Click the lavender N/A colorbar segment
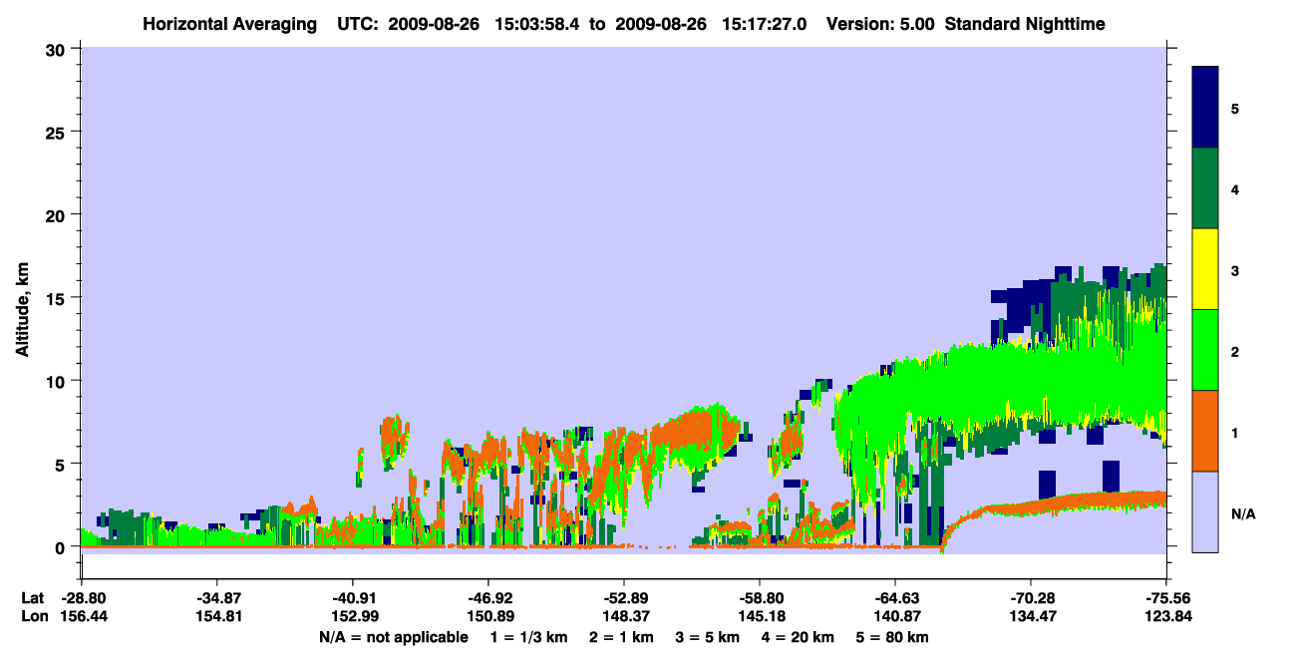Image resolution: width=1296 pixels, height=665 pixels. (1205, 511)
